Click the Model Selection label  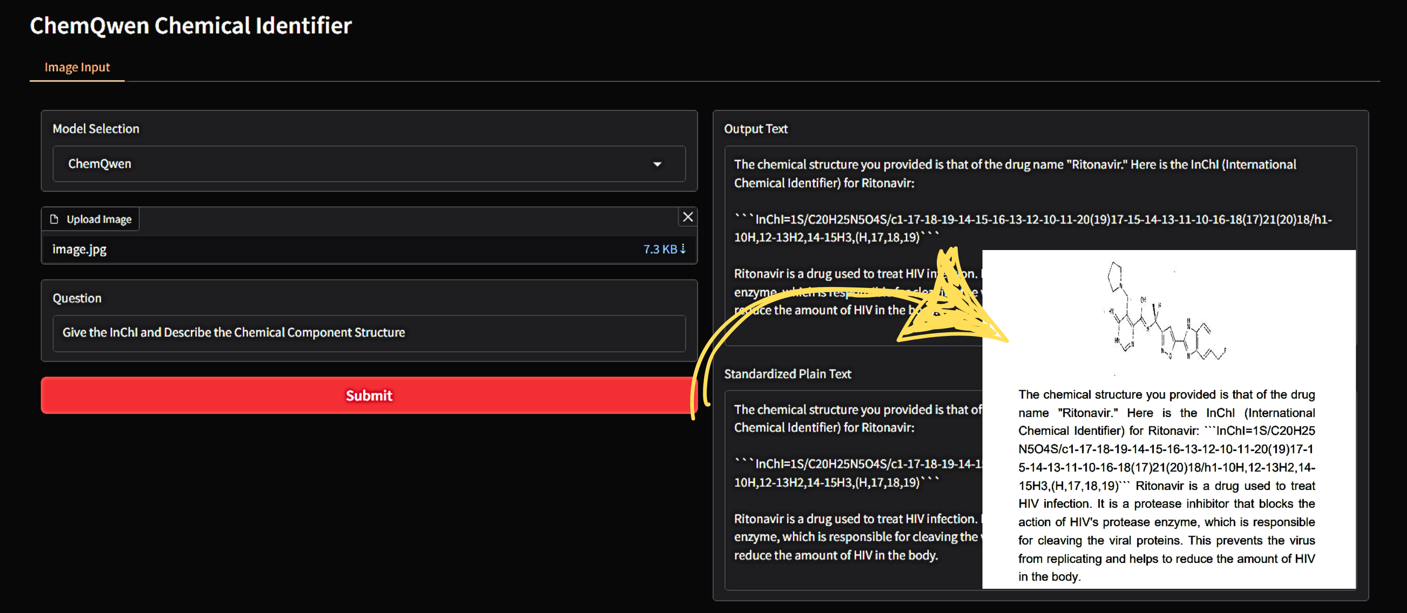[96, 129]
